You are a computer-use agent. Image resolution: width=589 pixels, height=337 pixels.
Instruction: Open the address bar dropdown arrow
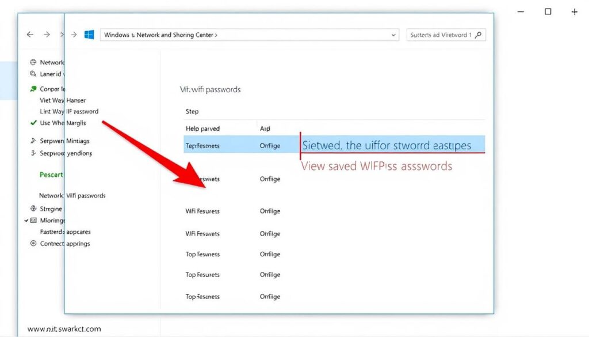[393, 35]
